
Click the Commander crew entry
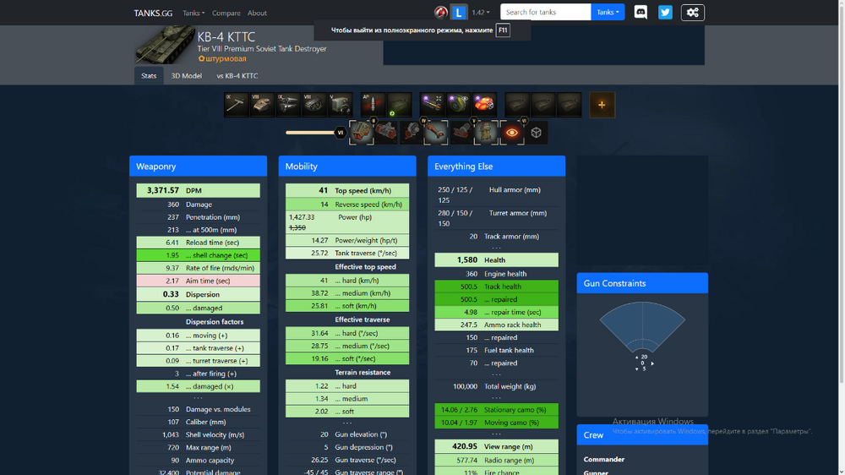coord(603,460)
